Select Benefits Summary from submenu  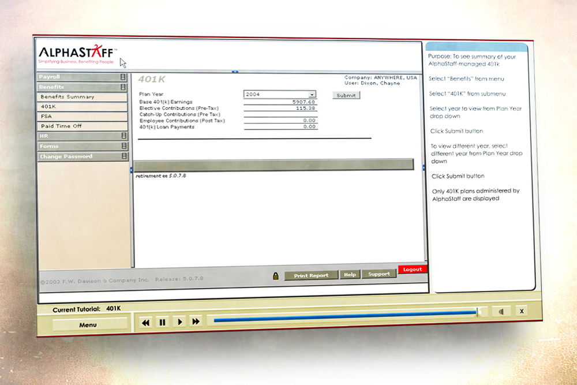point(82,97)
